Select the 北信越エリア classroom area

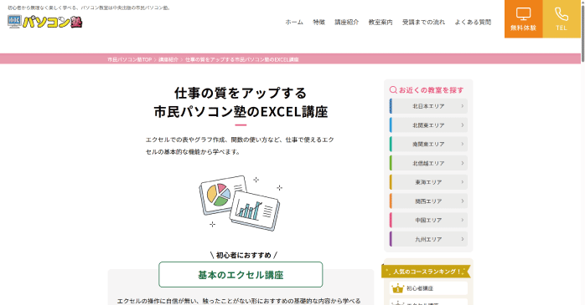point(428,163)
